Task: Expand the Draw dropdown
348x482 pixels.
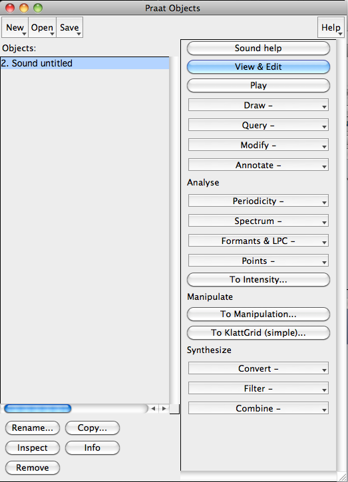Action: point(258,105)
